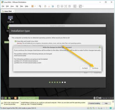Click Help button in the VMware hint bar

(106, 103)
